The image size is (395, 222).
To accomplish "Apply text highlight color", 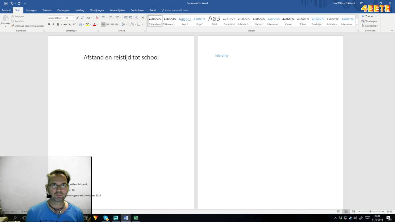I will click(87, 24).
